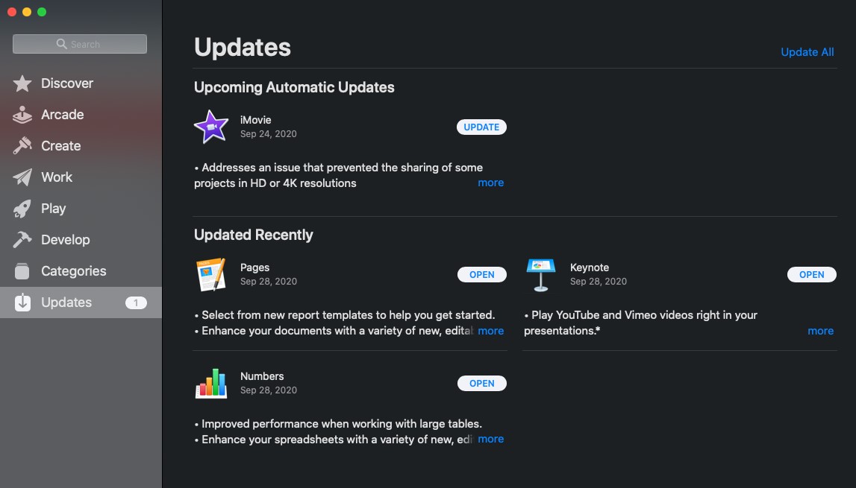Launch Numbers with the Open button
This screenshot has width=856, height=488.
click(x=481, y=384)
